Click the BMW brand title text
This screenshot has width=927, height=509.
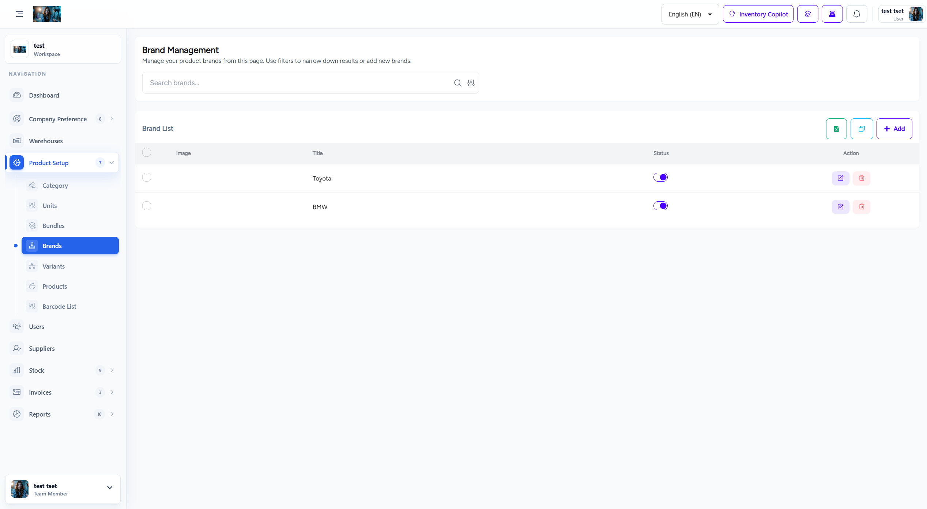(x=320, y=207)
